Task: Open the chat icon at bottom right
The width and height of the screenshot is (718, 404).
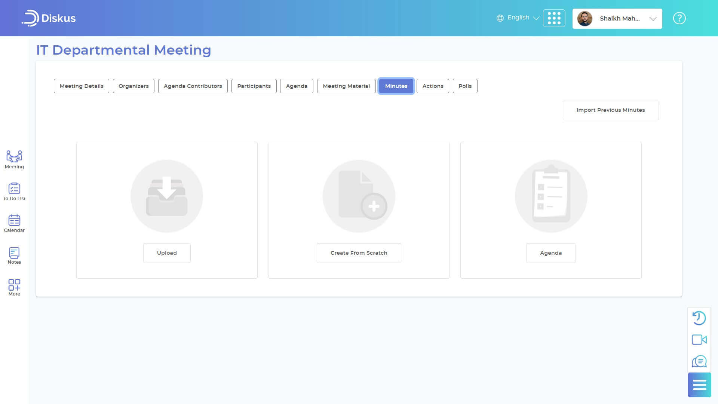Action: coord(699,362)
